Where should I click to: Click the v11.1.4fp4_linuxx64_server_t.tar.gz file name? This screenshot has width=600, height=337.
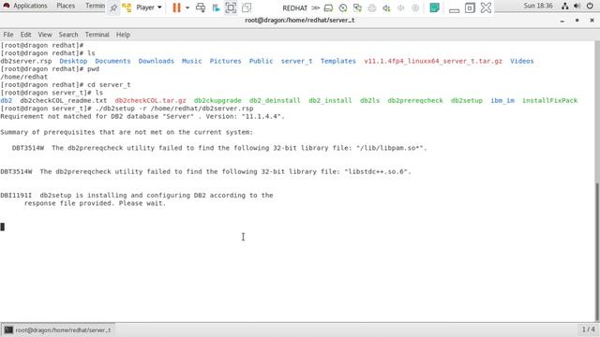[x=433, y=61]
